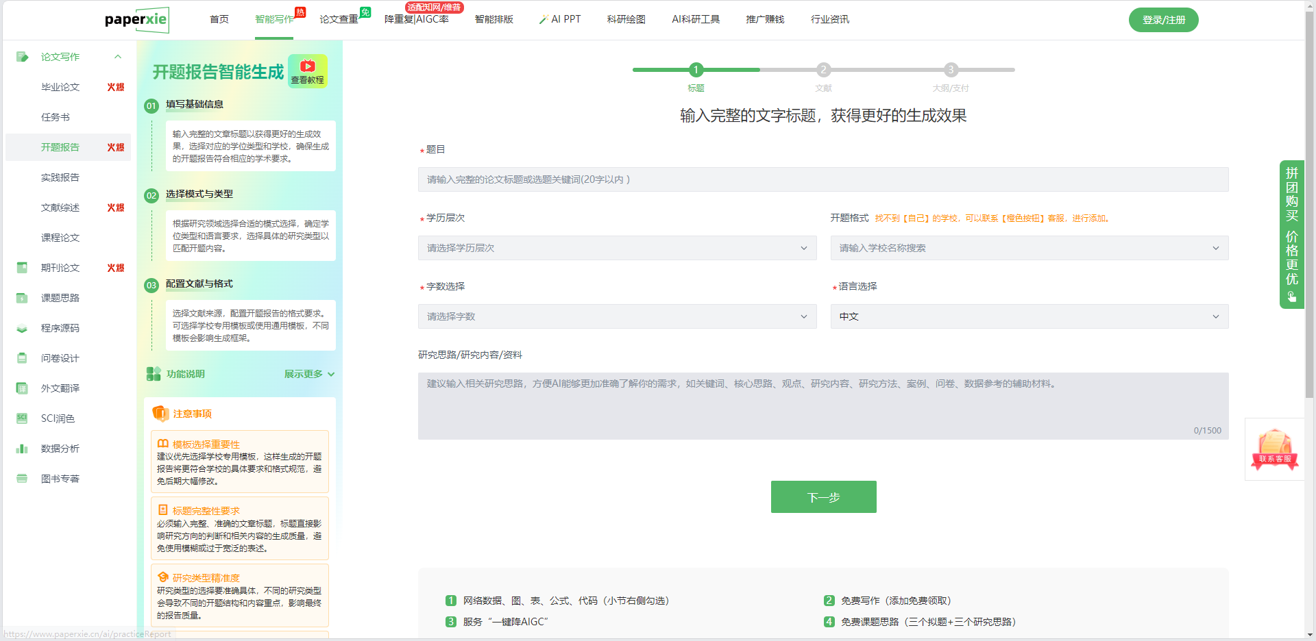
Task: Open the 查看教程 video tutorial icon
Action: pos(308,71)
